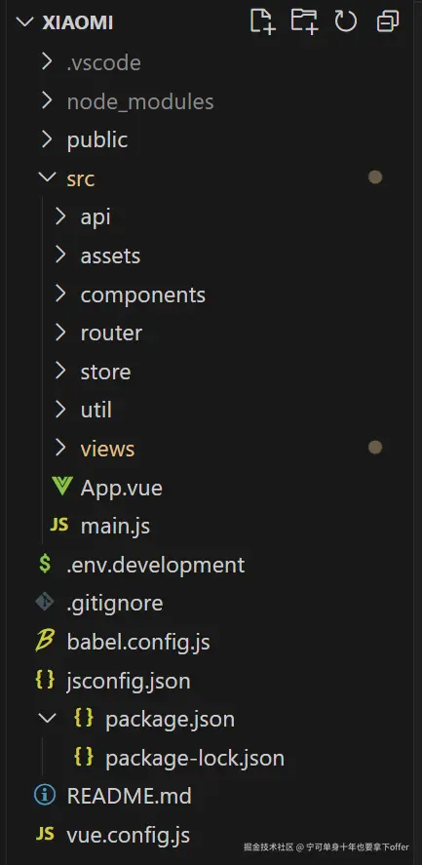Image resolution: width=422 pixels, height=865 pixels.
Task: Open the README.md file
Action: point(129,796)
